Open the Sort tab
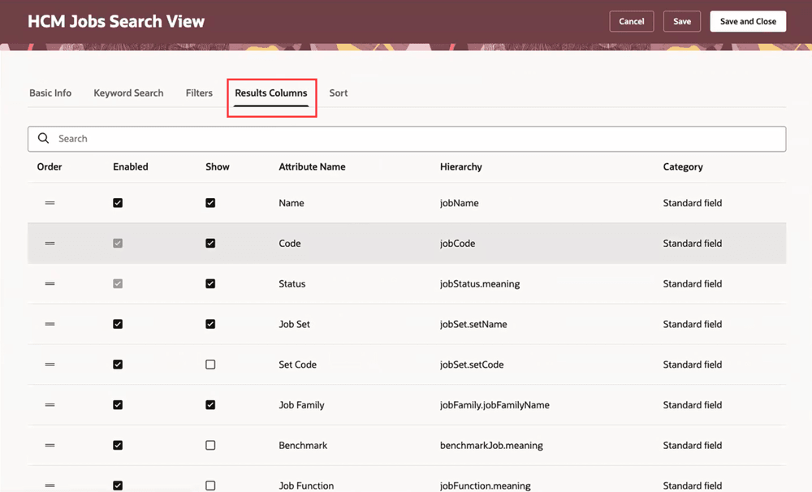The width and height of the screenshot is (812, 492). pos(339,93)
